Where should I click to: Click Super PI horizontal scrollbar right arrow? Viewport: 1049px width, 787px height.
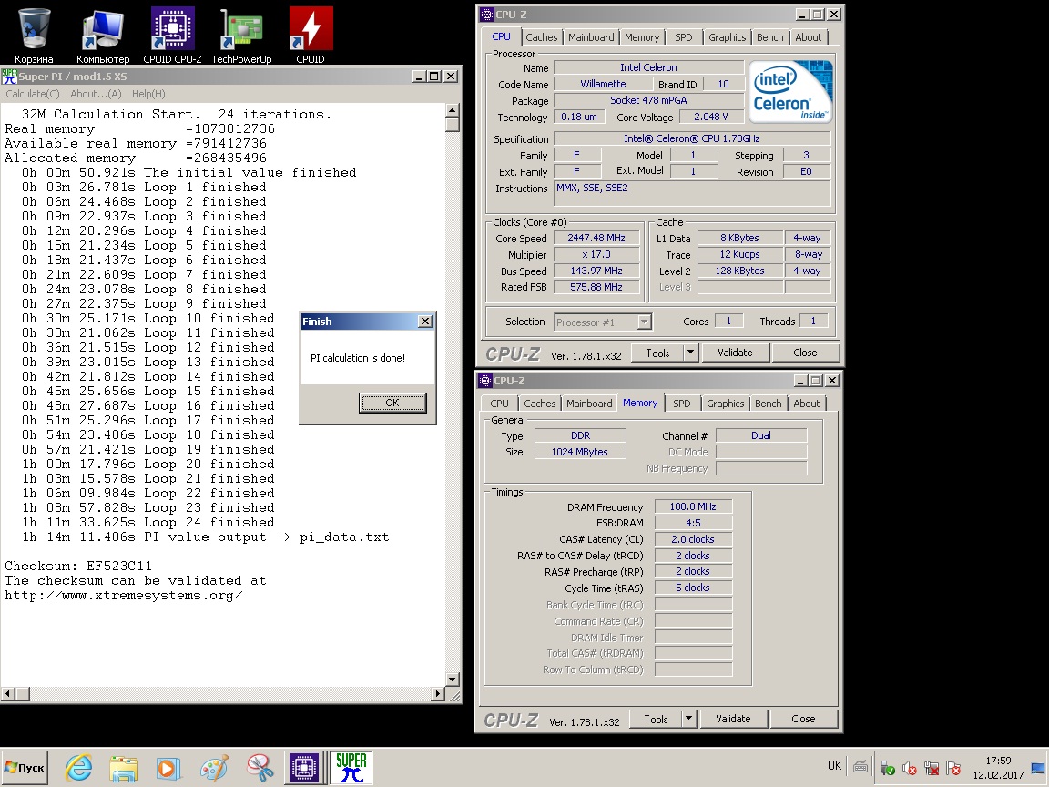(438, 694)
